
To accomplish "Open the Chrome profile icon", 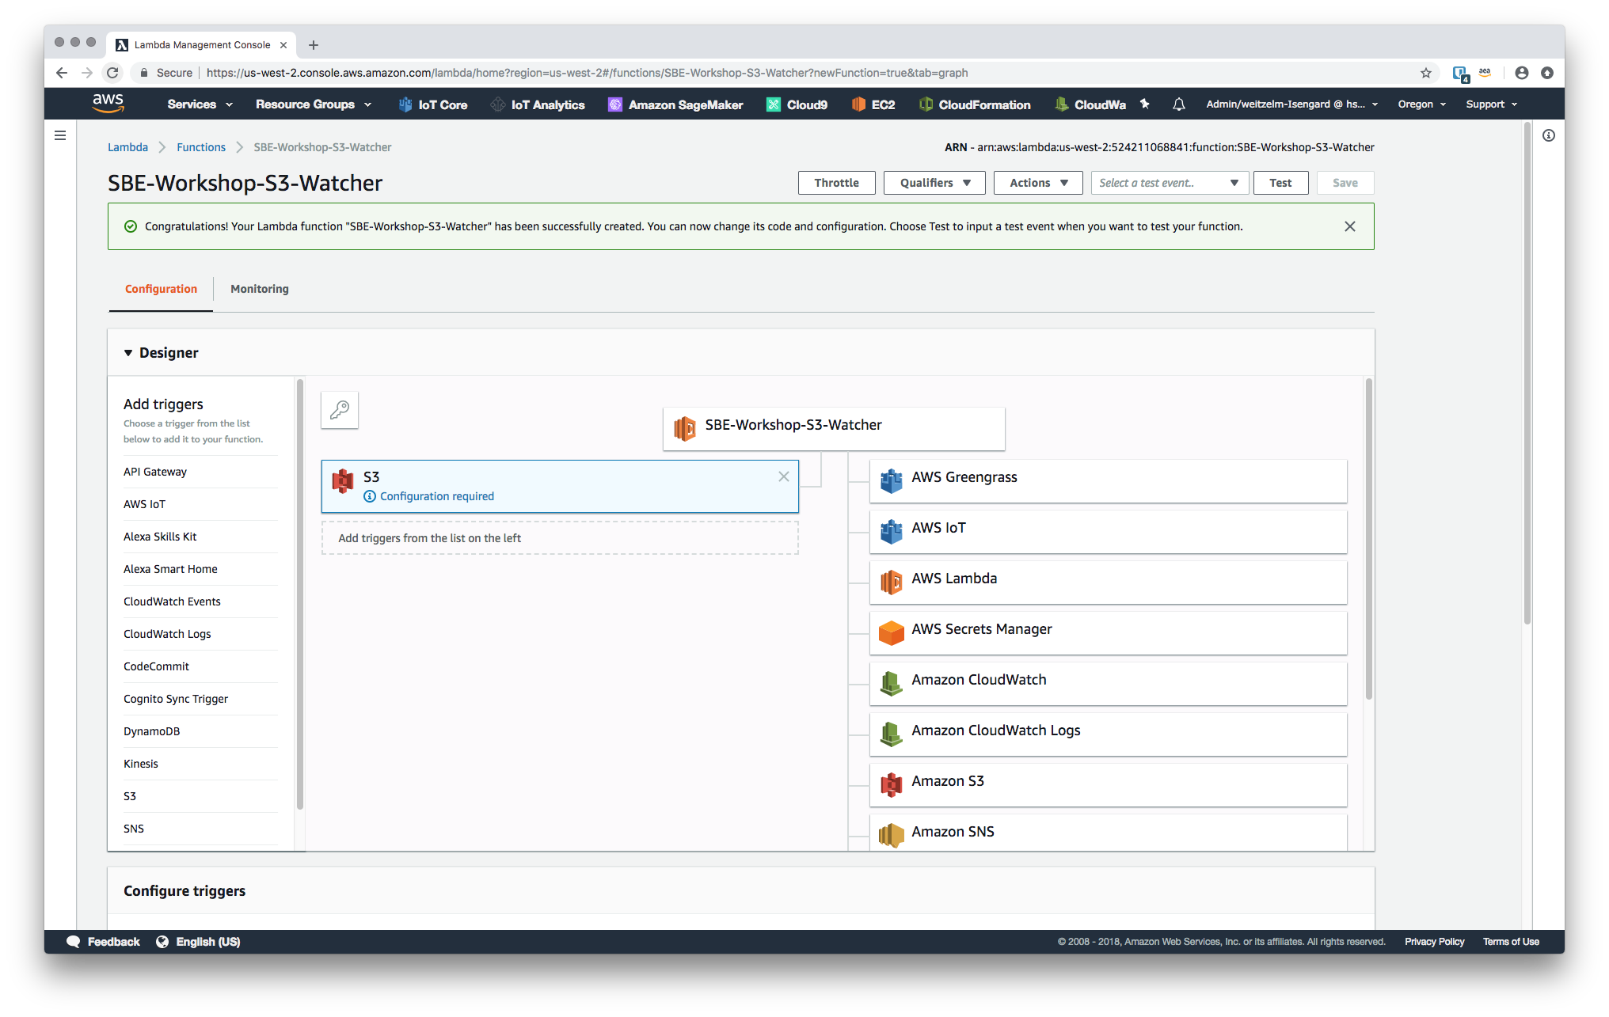I will pyautogui.click(x=1522, y=73).
